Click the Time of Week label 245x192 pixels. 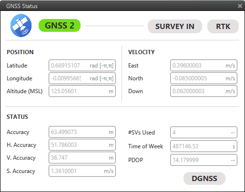click(x=145, y=146)
